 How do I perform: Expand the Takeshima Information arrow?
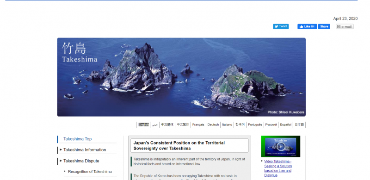[x=61, y=149]
